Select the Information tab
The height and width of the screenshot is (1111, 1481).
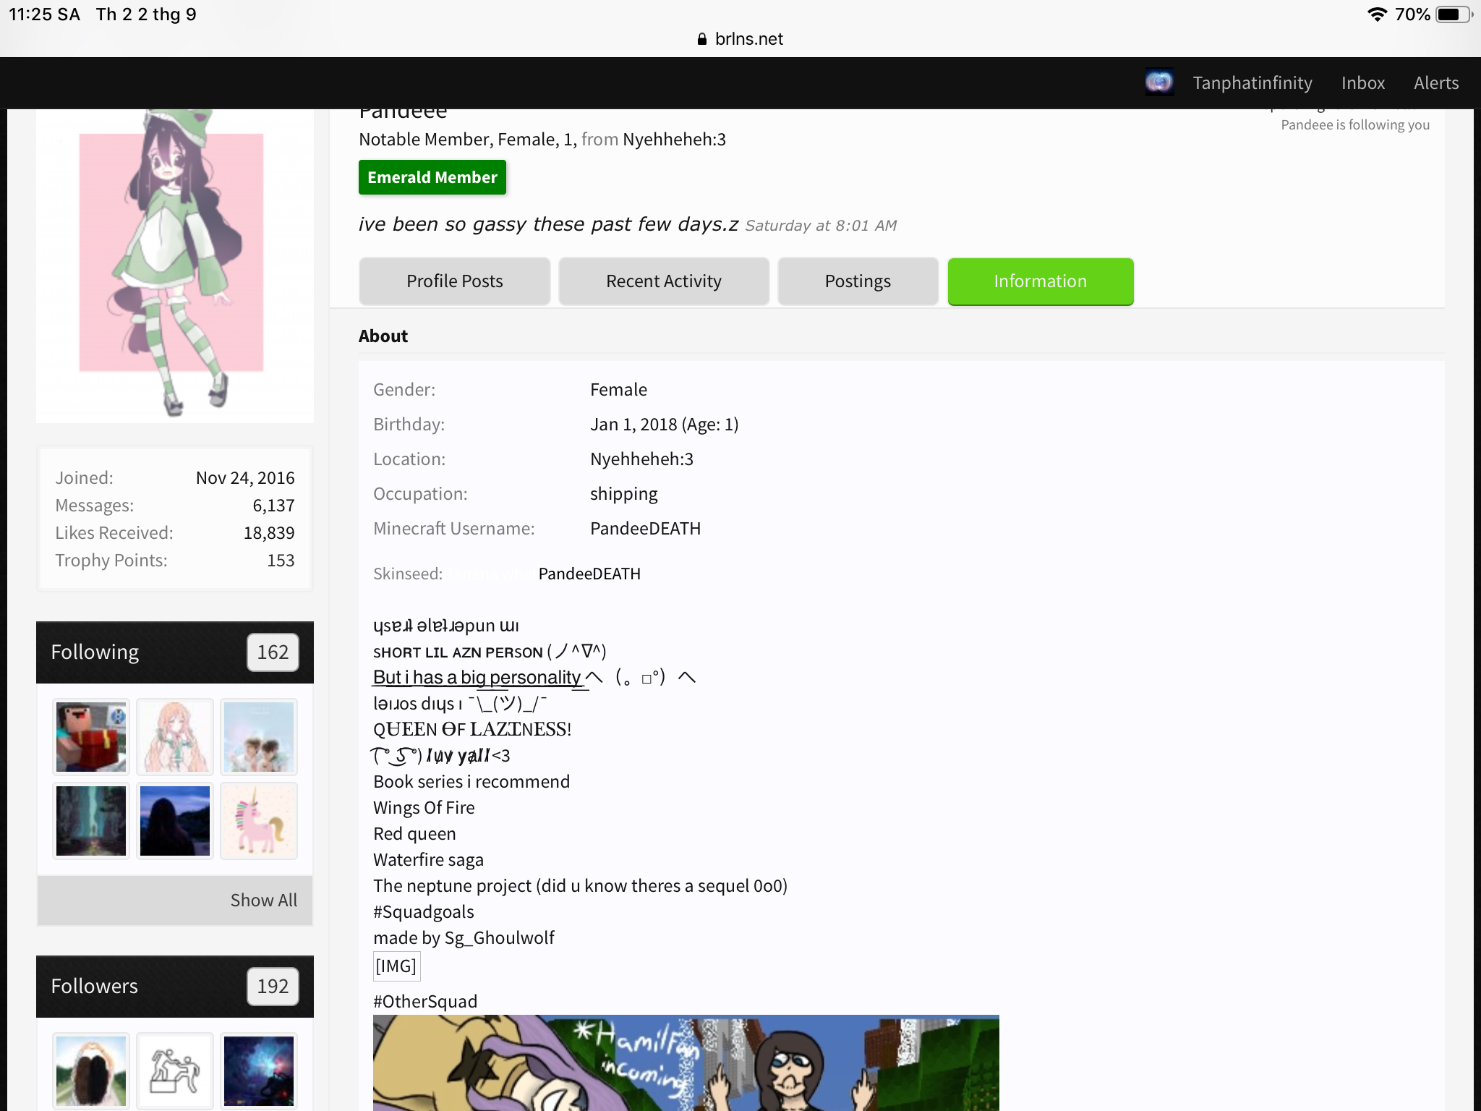coord(1041,281)
